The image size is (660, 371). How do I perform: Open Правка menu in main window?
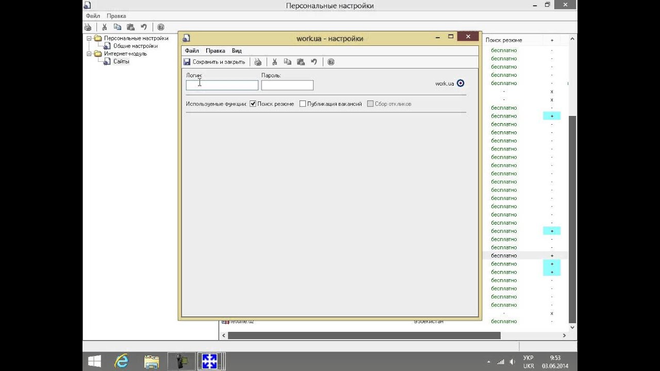(117, 16)
